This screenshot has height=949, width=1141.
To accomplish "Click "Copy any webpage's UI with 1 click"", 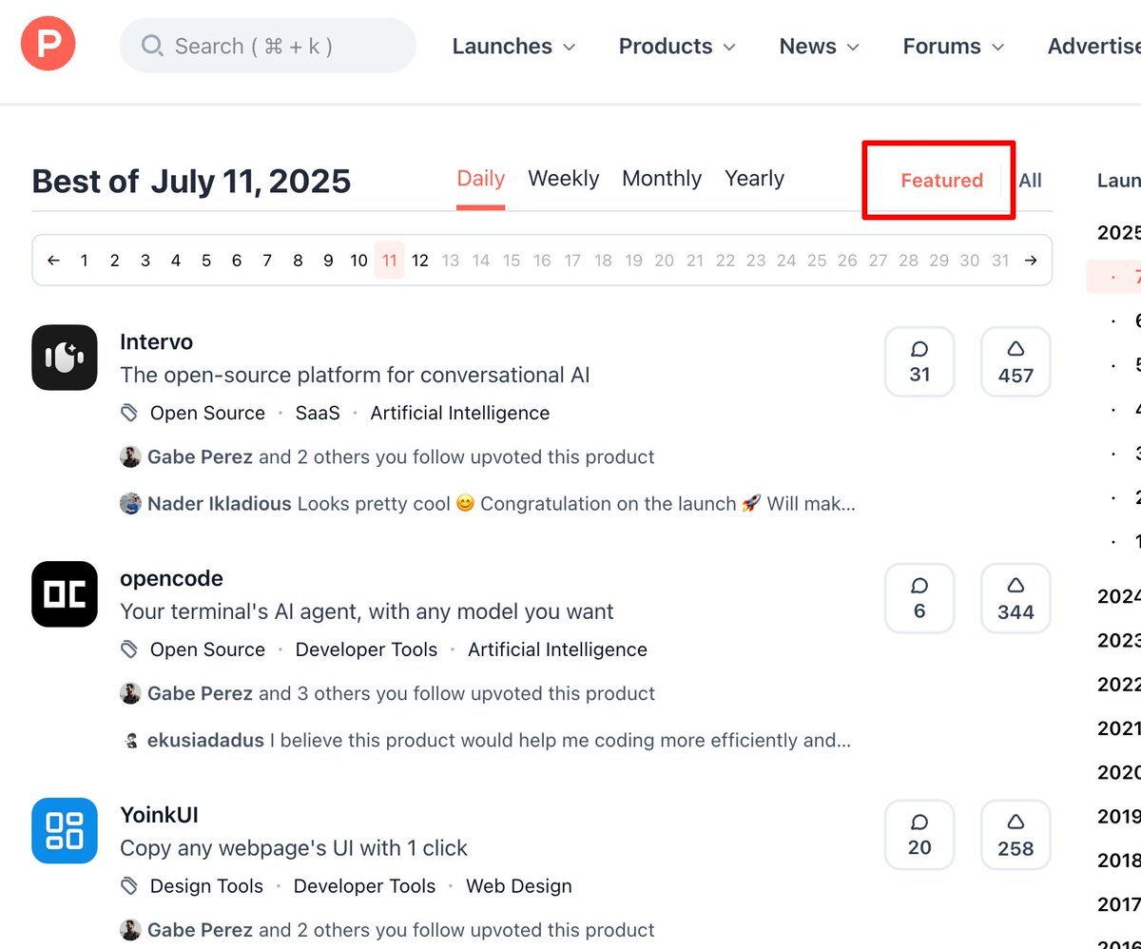I will (x=294, y=849).
